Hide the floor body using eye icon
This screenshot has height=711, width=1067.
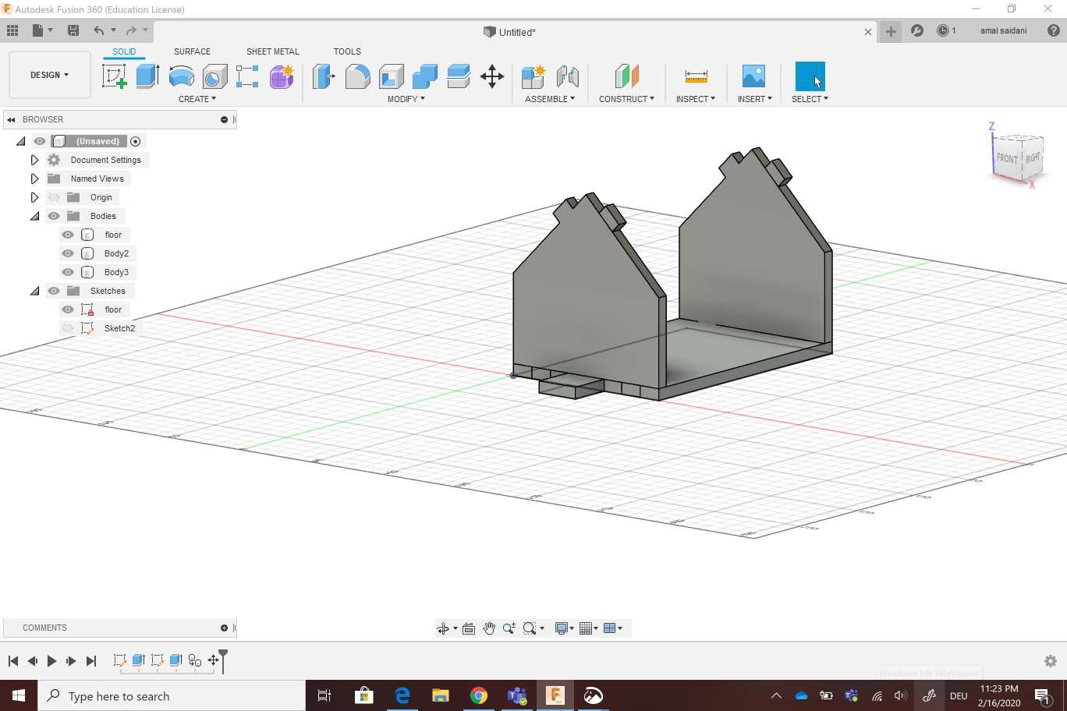68,235
